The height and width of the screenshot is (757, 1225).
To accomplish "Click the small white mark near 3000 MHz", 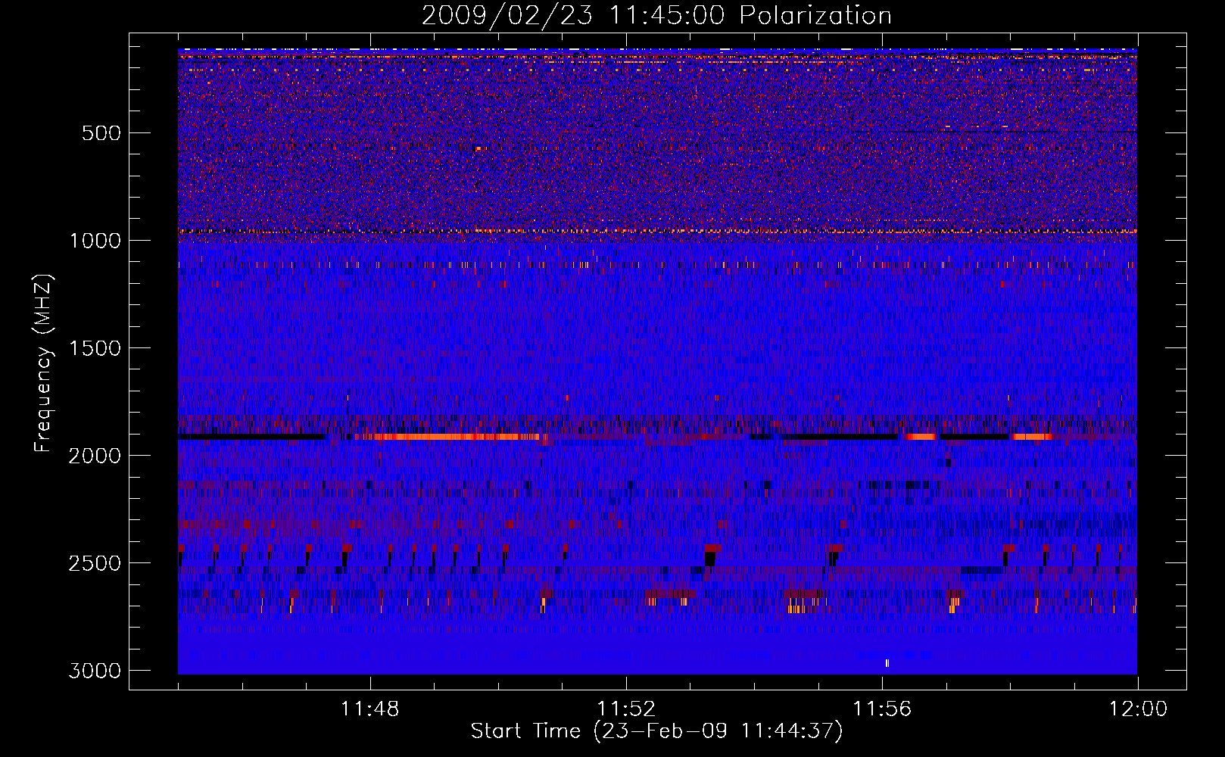I will (x=887, y=663).
